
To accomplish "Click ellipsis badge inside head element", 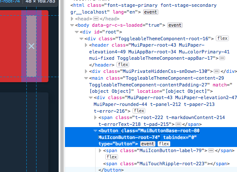I will 96,19.
